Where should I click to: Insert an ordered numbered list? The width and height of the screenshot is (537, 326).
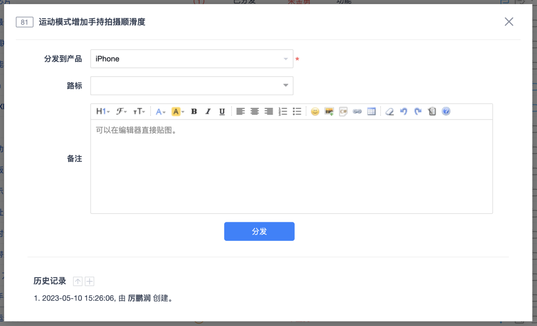pos(283,111)
